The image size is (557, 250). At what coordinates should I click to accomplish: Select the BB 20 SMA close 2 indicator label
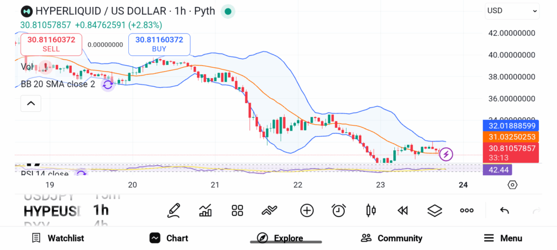click(x=58, y=84)
